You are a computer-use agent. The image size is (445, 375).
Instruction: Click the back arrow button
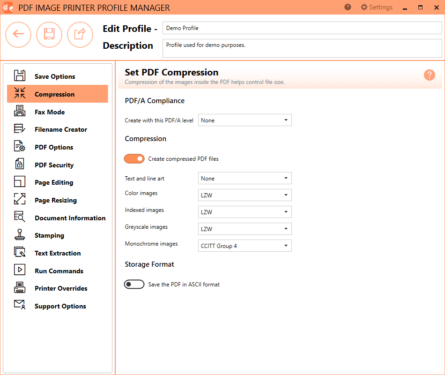click(18, 34)
